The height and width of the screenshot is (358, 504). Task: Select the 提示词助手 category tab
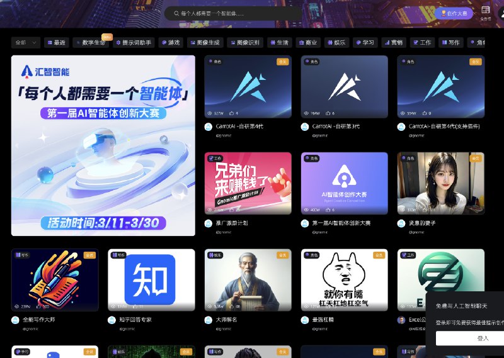134,42
